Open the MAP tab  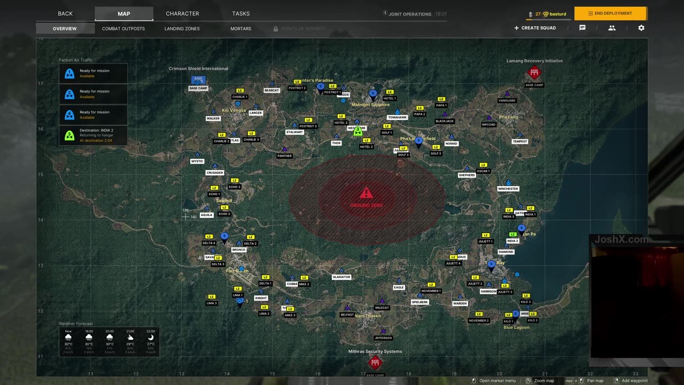click(124, 13)
